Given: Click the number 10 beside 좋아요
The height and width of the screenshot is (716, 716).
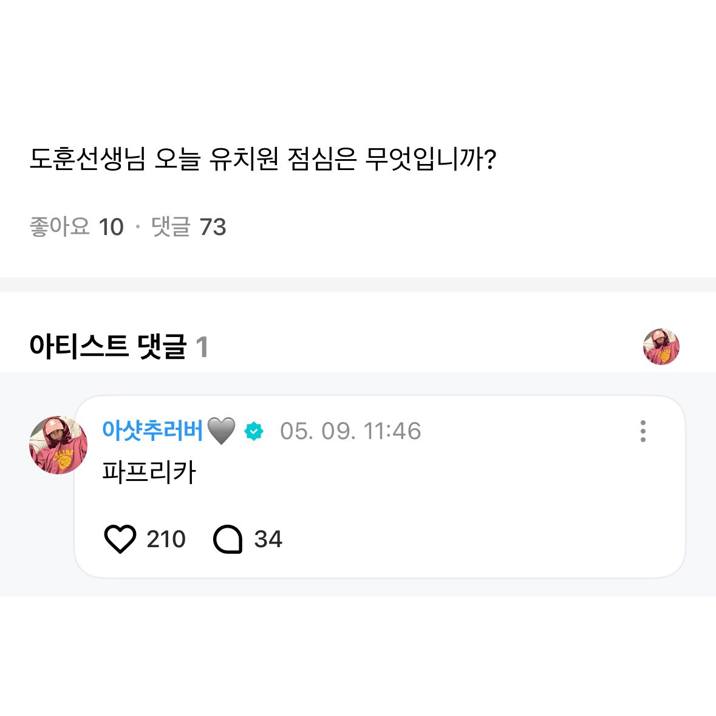Looking at the screenshot, I should pos(111,227).
